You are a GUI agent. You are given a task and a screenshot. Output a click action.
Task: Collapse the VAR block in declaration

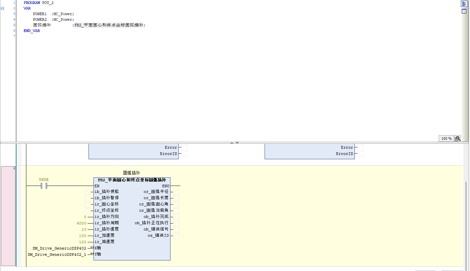point(3,8)
